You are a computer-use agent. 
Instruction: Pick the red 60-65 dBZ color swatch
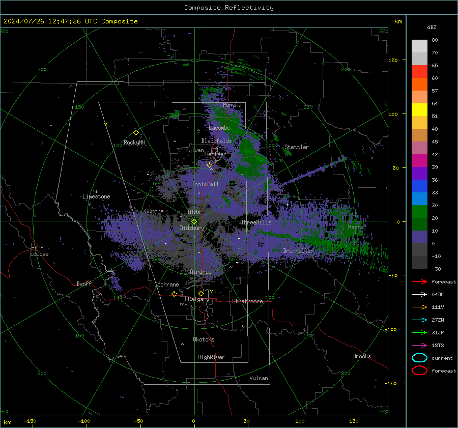419,72
